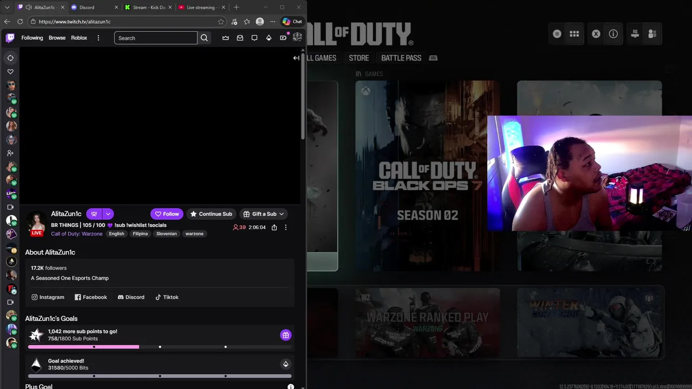Select the Warzone Ranked Play tile
The width and height of the screenshot is (692, 389).
(427, 323)
